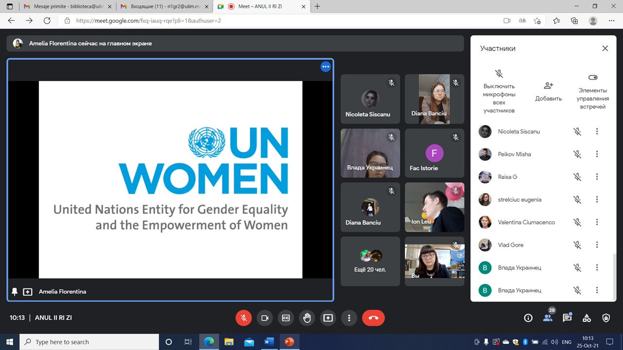Open Task View on taskbar
Image resolution: width=623 pixels, height=350 pixels.
[x=188, y=342]
